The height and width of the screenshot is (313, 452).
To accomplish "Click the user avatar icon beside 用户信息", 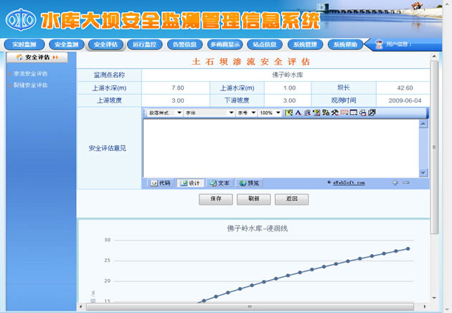I will coord(379,45).
